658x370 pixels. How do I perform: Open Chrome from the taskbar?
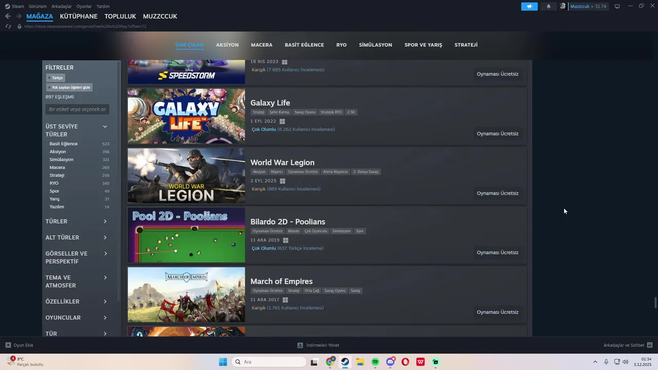tap(330, 362)
